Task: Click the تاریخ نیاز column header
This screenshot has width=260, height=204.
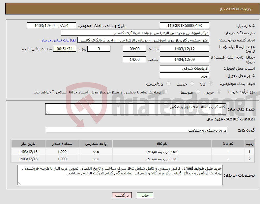Action: click(x=28, y=144)
